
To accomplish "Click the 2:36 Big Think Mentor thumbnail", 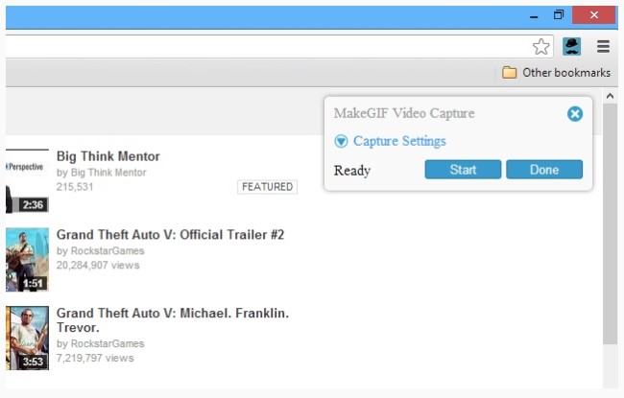I will point(27,181).
